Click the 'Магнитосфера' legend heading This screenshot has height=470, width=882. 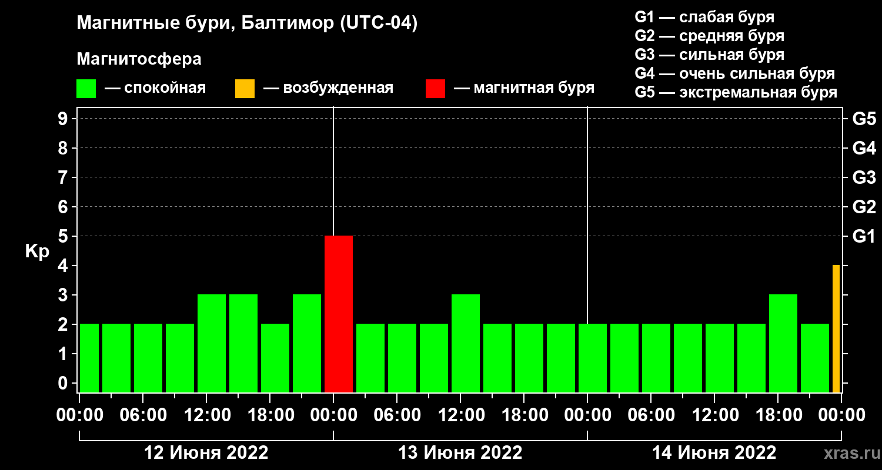click(x=139, y=59)
